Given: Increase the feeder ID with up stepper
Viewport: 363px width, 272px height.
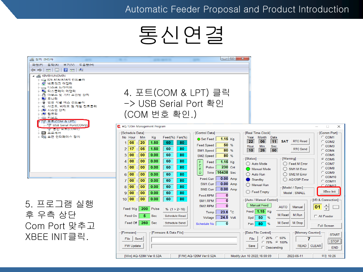Looking at the screenshot, I should coord(326,205).
